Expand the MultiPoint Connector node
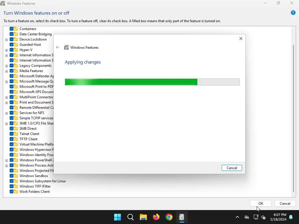This screenshot has width=299, height=224. click(6, 97)
